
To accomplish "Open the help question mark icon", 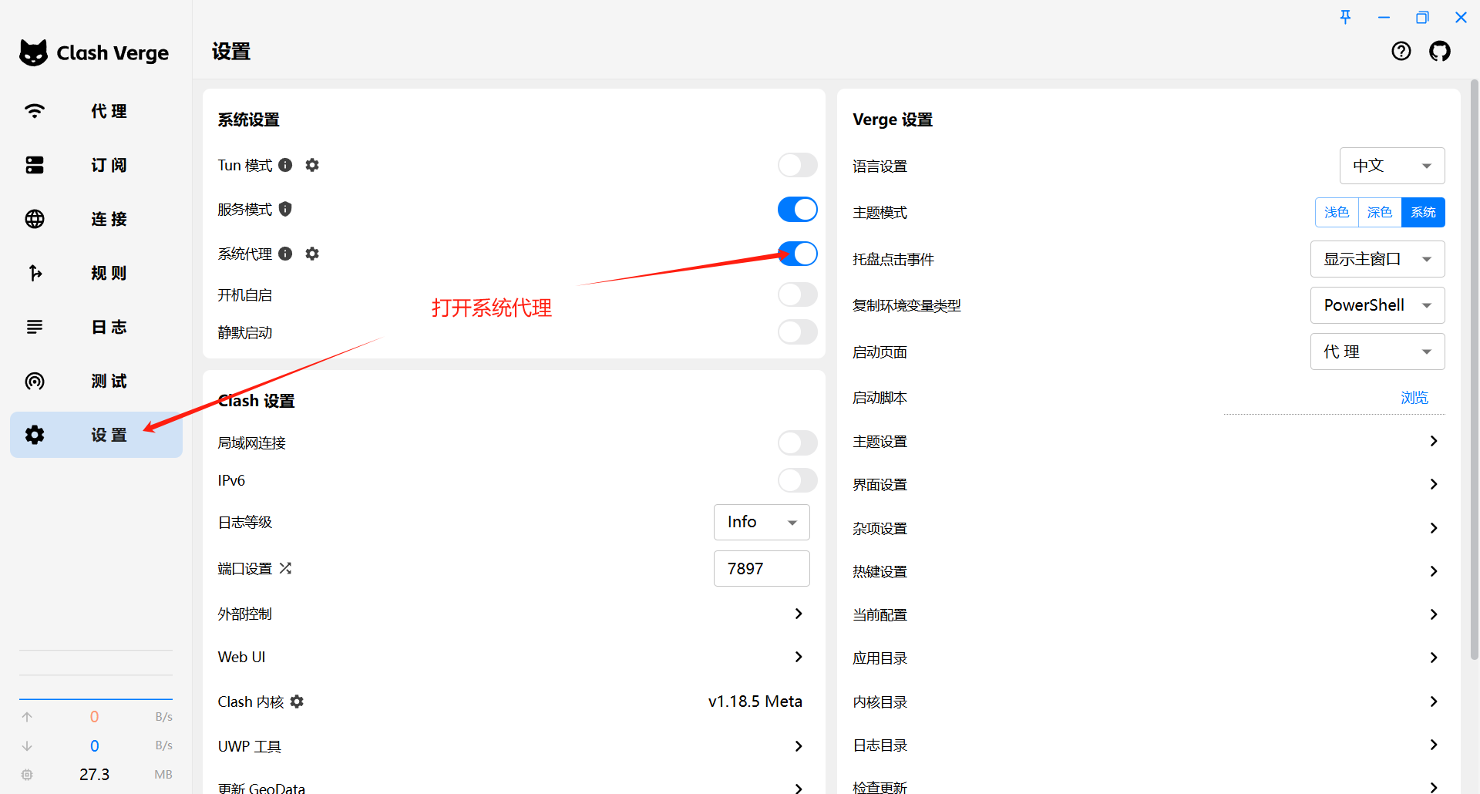I will coord(1401,52).
